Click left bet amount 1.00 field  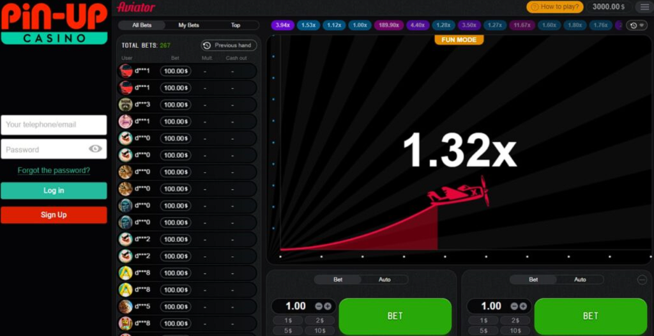pos(296,307)
